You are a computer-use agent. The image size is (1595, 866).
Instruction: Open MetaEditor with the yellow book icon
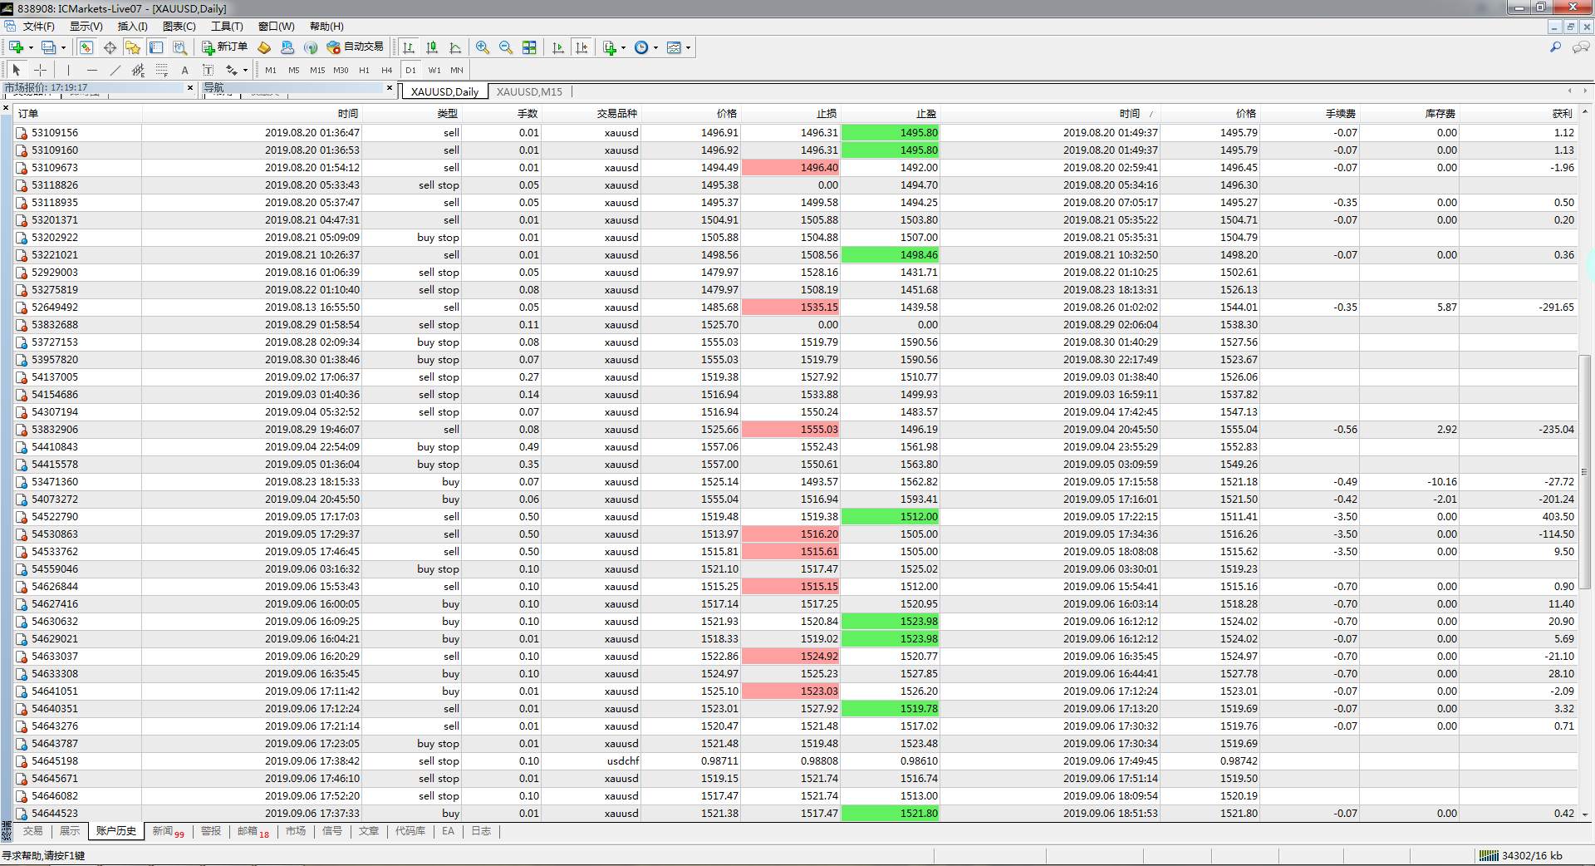coord(264,47)
